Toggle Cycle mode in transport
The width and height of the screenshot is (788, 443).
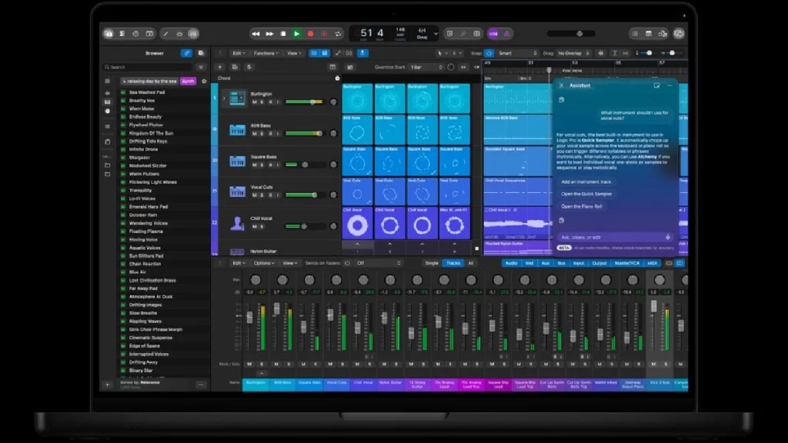(x=338, y=34)
